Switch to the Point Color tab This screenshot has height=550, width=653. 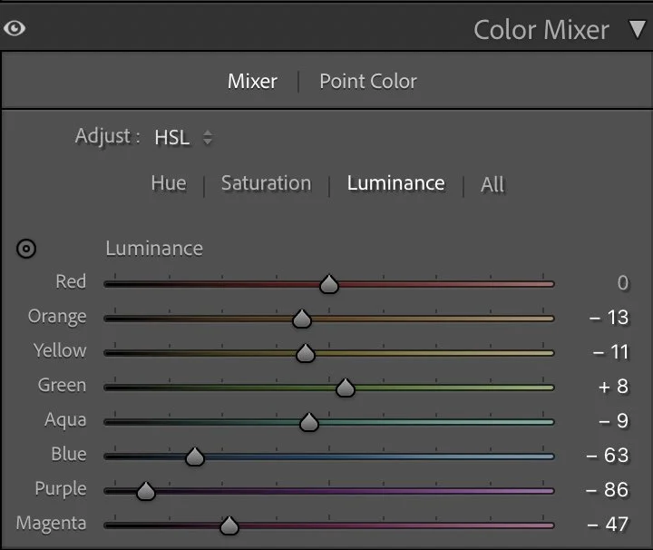(368, 82)
